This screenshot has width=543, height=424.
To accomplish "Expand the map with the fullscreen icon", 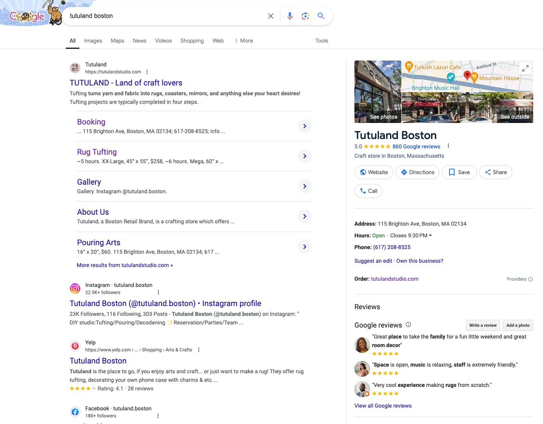I will pyautogui.click(x=525, y=68).
